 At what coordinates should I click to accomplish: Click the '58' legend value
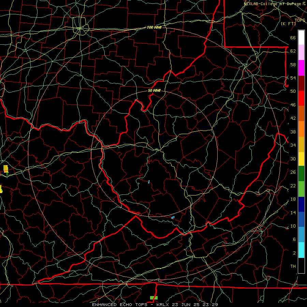coord(293,64)
